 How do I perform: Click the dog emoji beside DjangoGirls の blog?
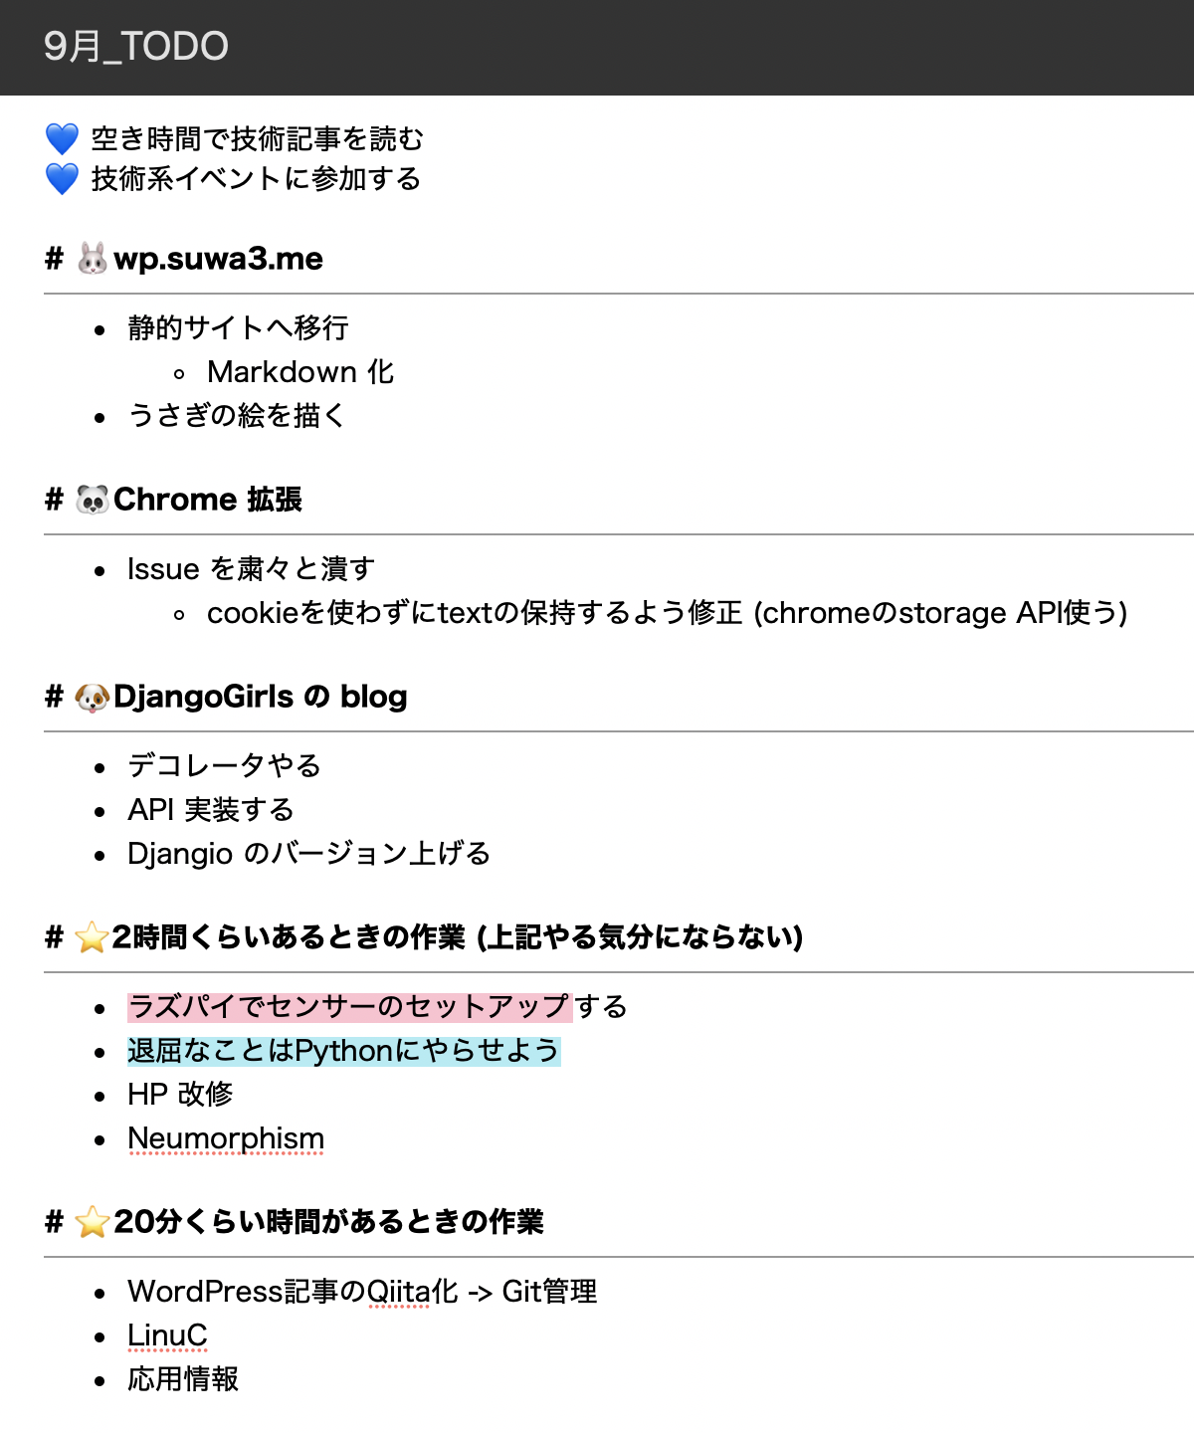point(93,697)
